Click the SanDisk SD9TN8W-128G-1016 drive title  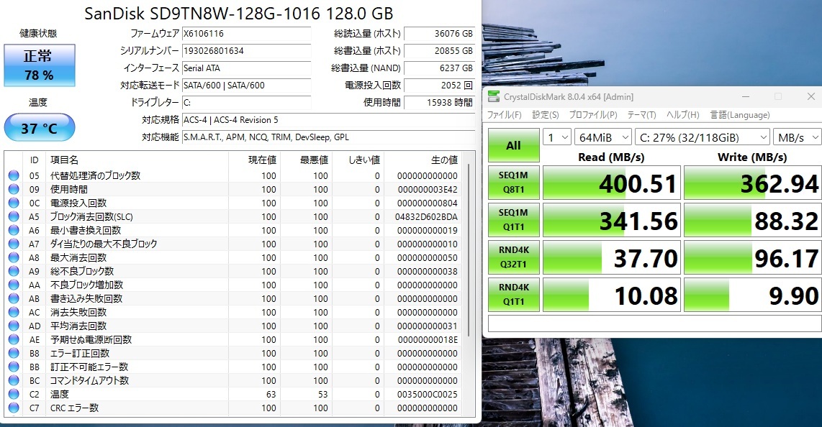[x=238, y=13]
